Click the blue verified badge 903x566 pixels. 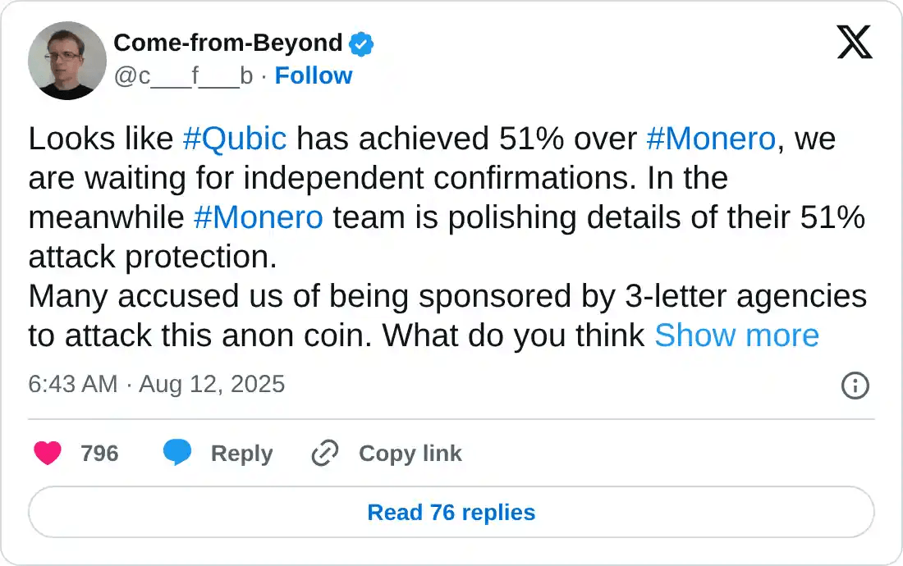(x=361, y=43)
